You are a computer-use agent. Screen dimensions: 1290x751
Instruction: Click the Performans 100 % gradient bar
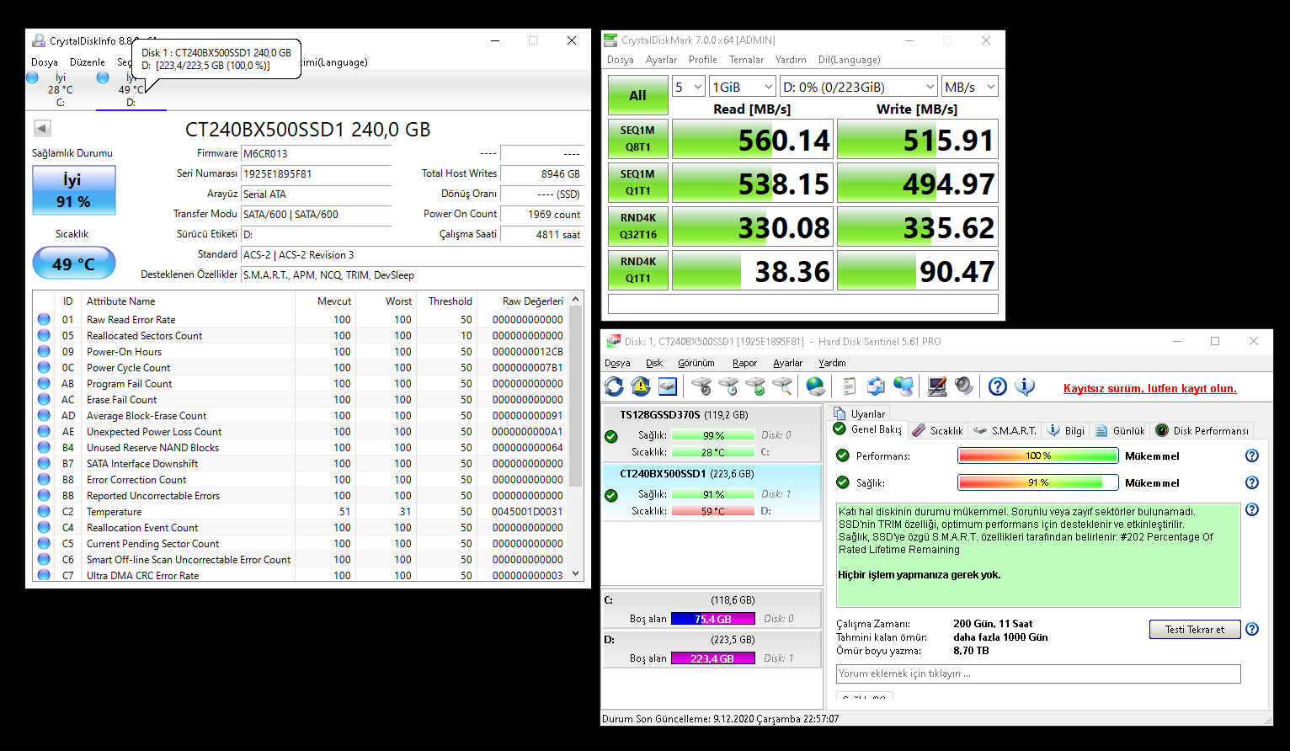click(x=1037, y=455)
